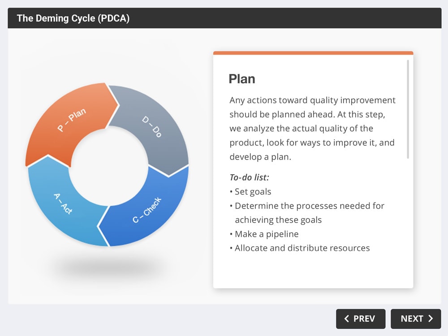Viewport: 448px width, 336px height.
Task: Click the orange bar atop the card
Action: [313, 53]
